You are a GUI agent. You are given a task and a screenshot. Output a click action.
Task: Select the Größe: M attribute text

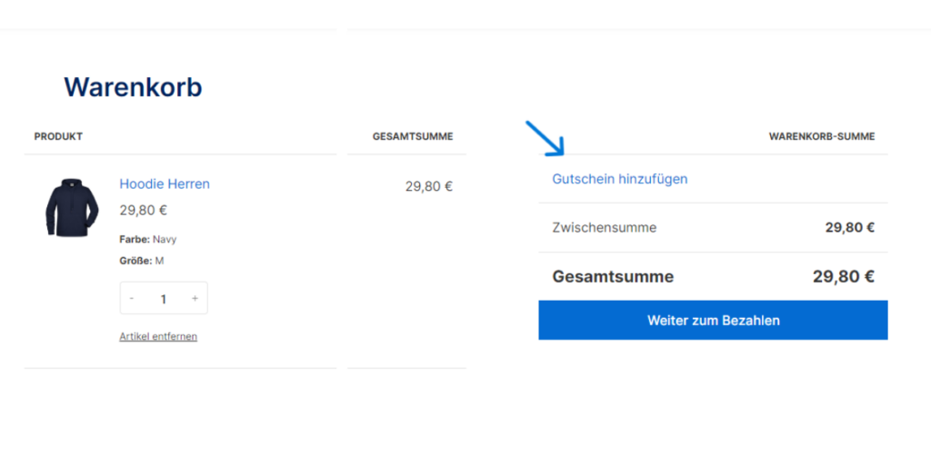[141, 261]
